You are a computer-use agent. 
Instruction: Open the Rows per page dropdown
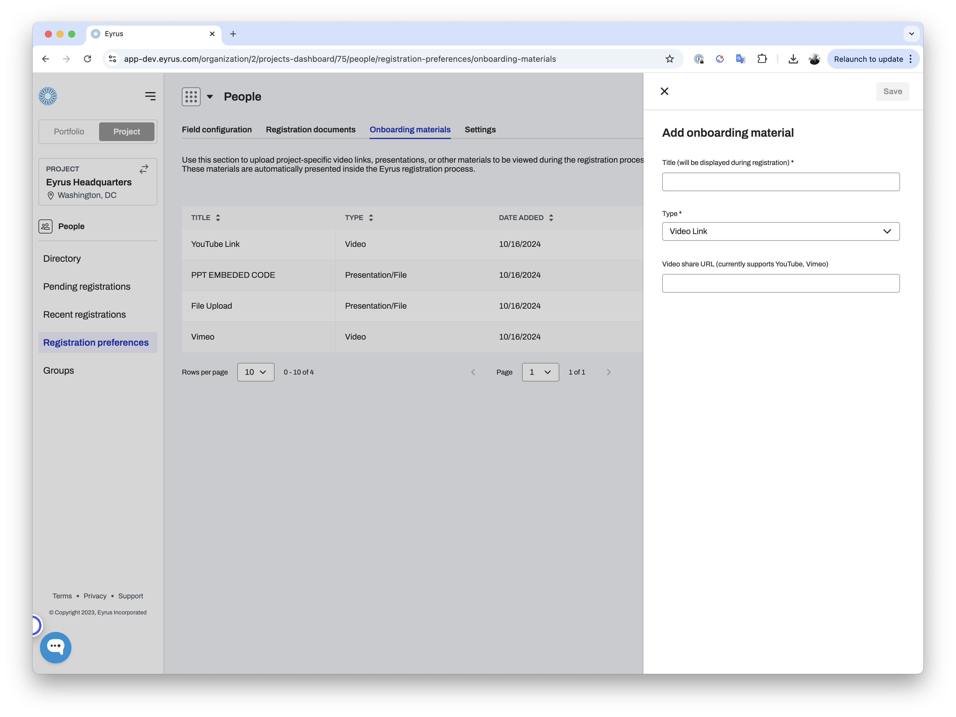click(255, 372)
